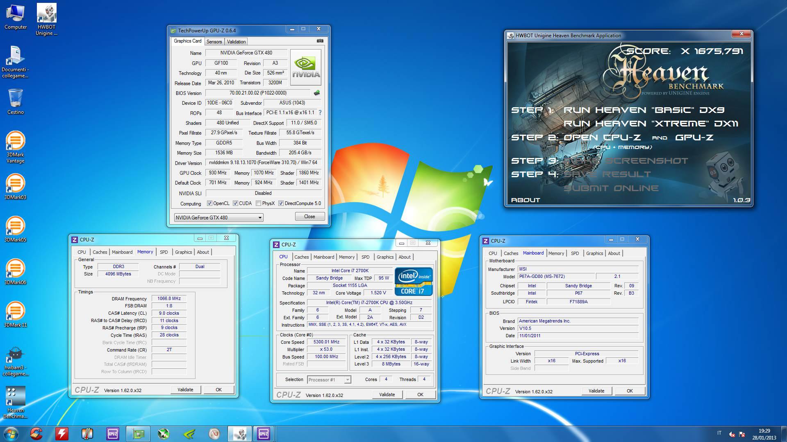Toggle the CUDA checkbox in GPU-Z
This screenshot has height=442, width=787.
[235, 203]
